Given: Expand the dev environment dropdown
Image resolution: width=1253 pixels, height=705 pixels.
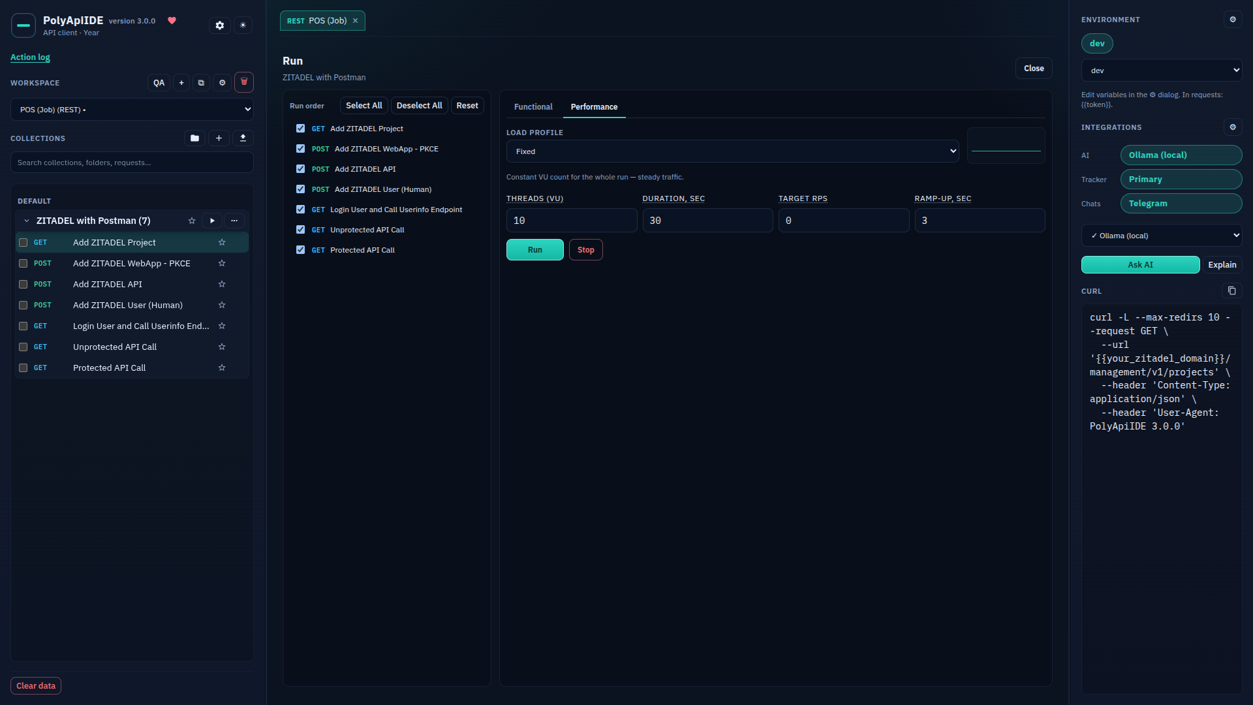Looking at the screenshot, I should (x=1162, y=70).
